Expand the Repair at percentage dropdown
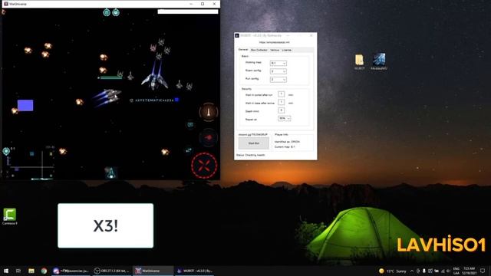Screen dimensions: 491x276 tap(285, 118)
